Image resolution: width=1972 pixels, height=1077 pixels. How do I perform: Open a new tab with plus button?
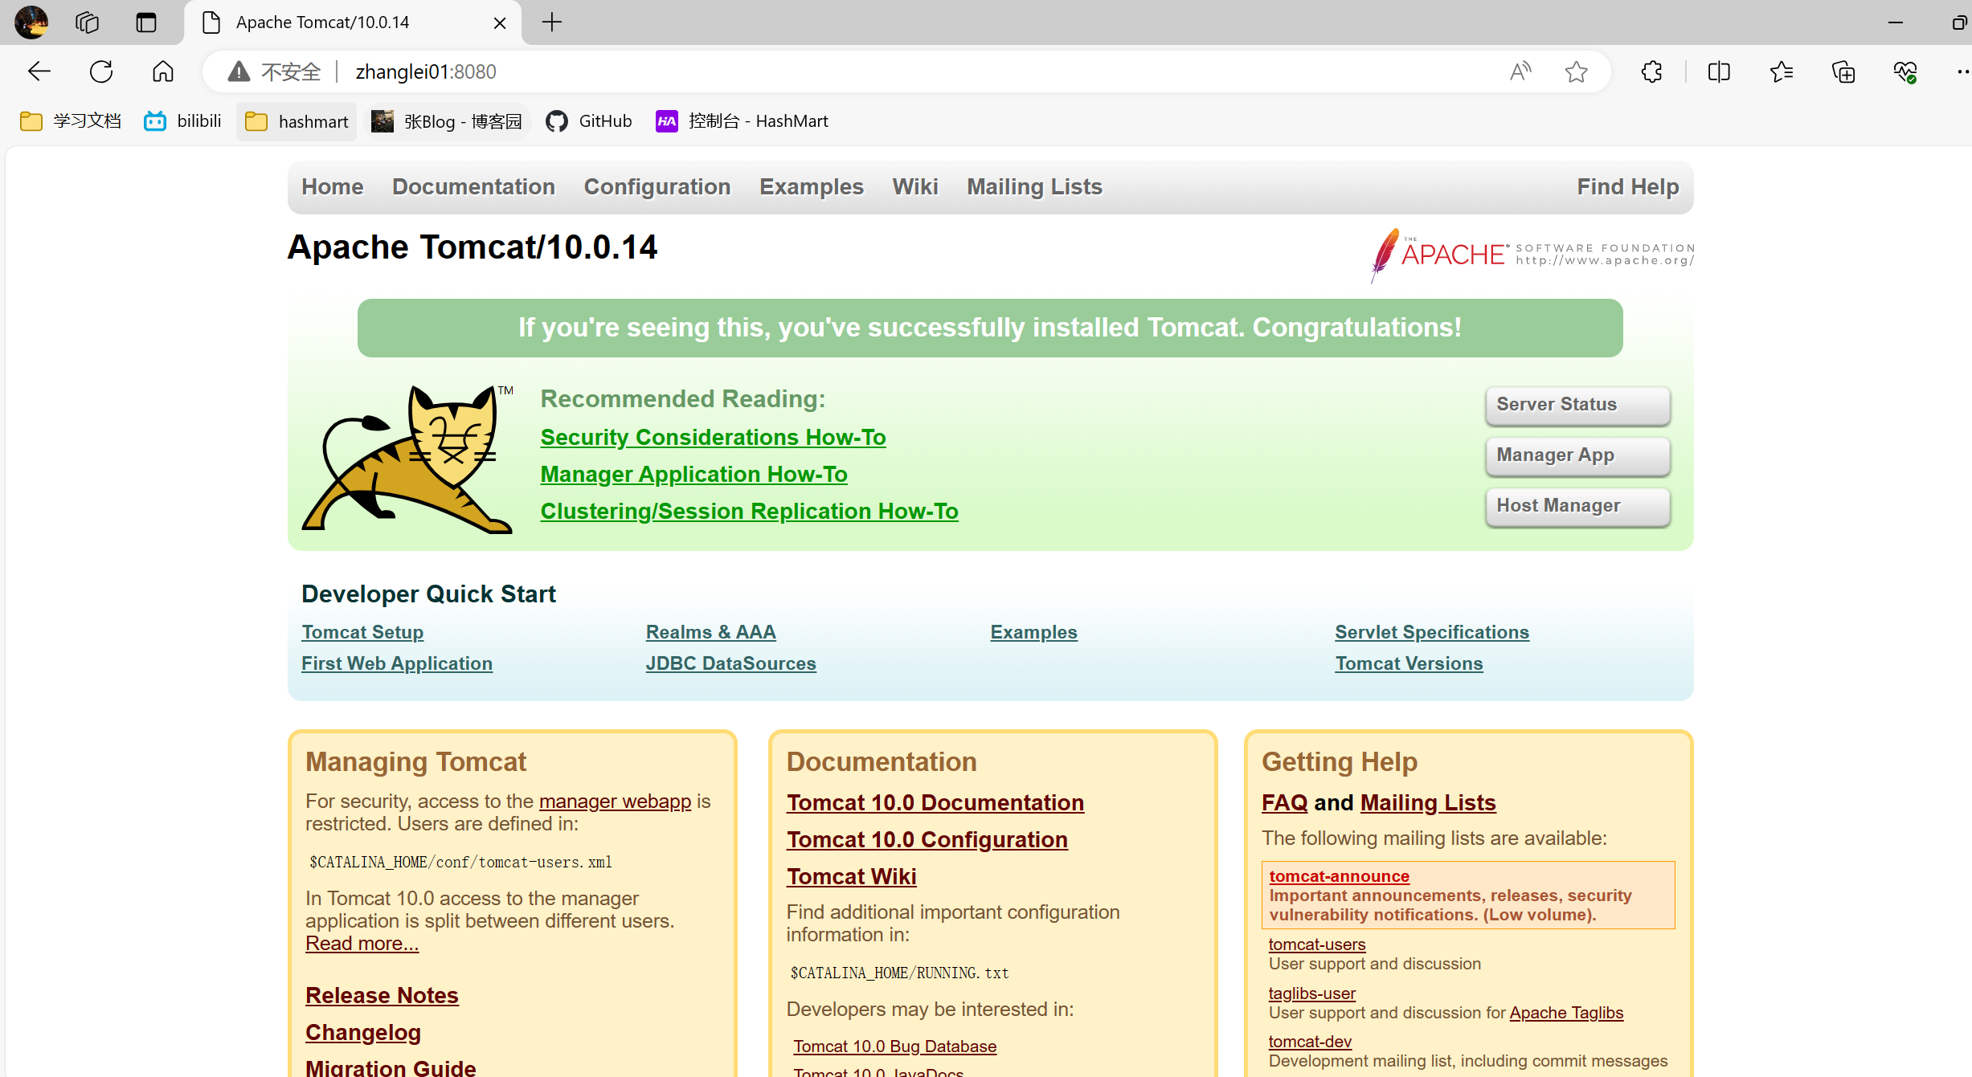click(x=552, y=22)
